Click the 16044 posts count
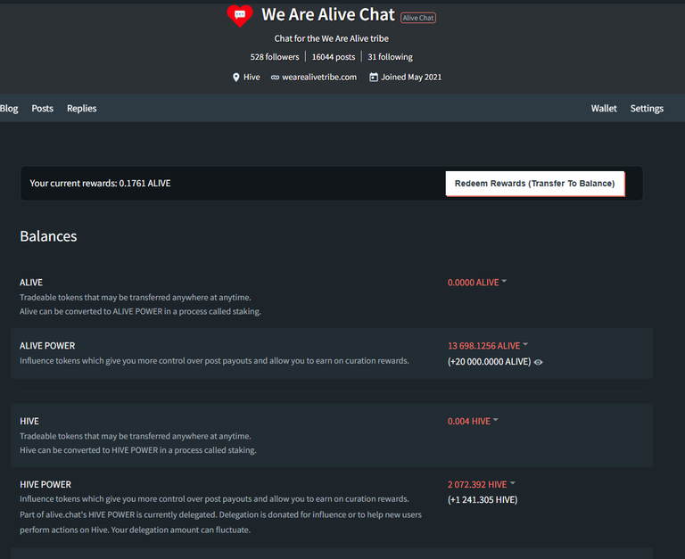685x559 pixels. click(x=334, y=57)
